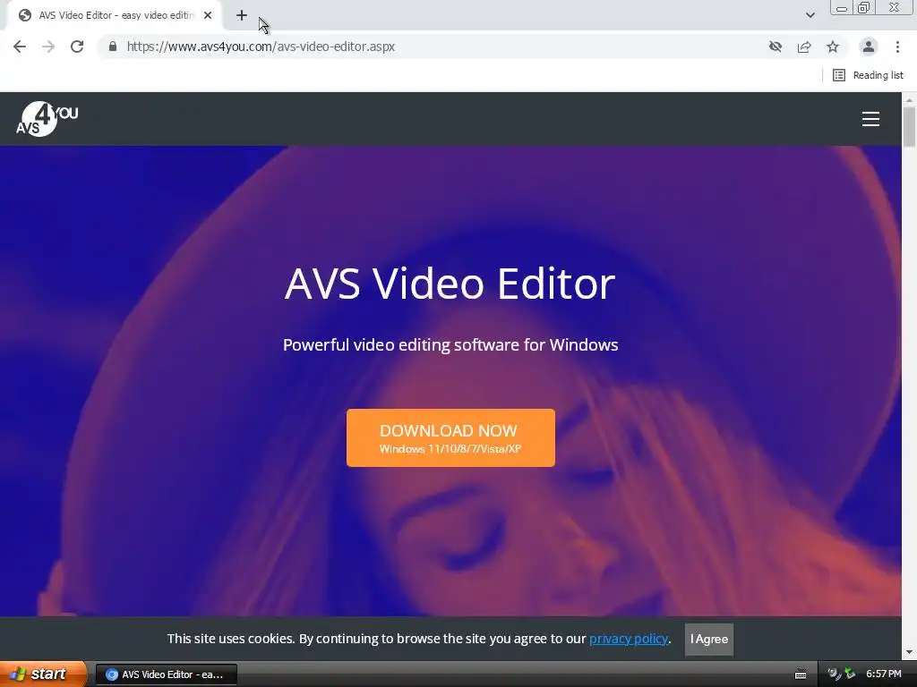Click the crossed-out eye icon in address bar

pyautogui.click(x=776, y=47)
